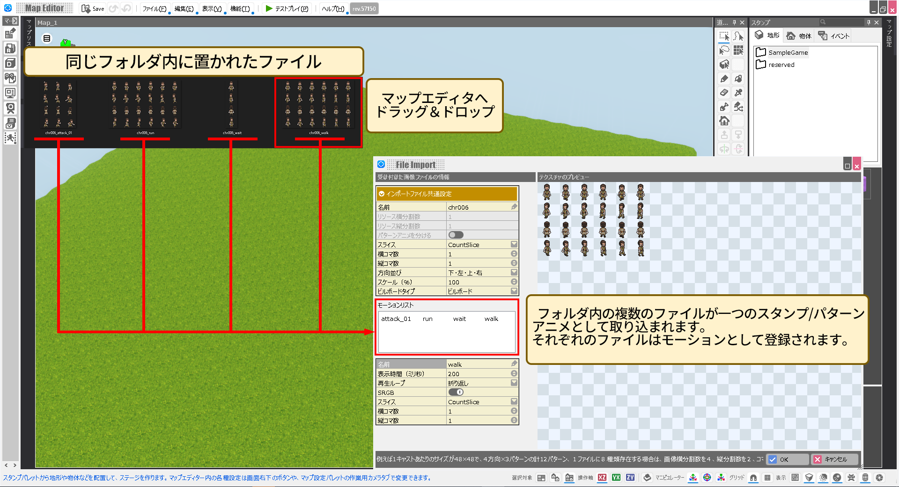
Task: Toggle the パターンアニメを分ける switch
Action: pos(456,235)
